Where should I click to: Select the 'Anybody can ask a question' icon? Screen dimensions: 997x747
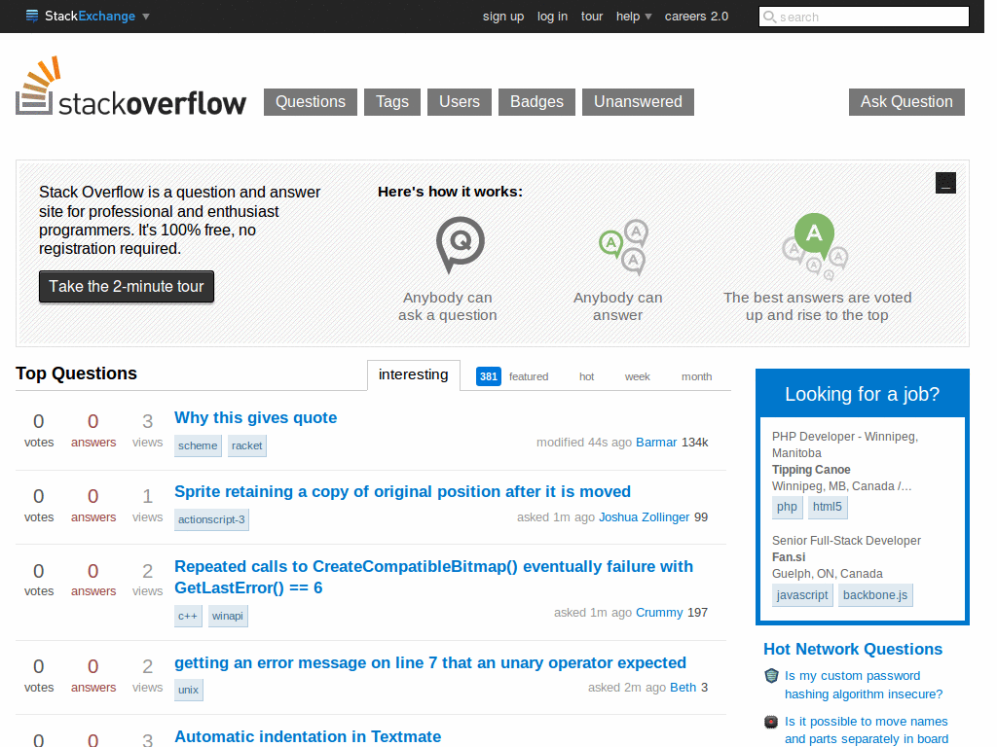(458, 245)
